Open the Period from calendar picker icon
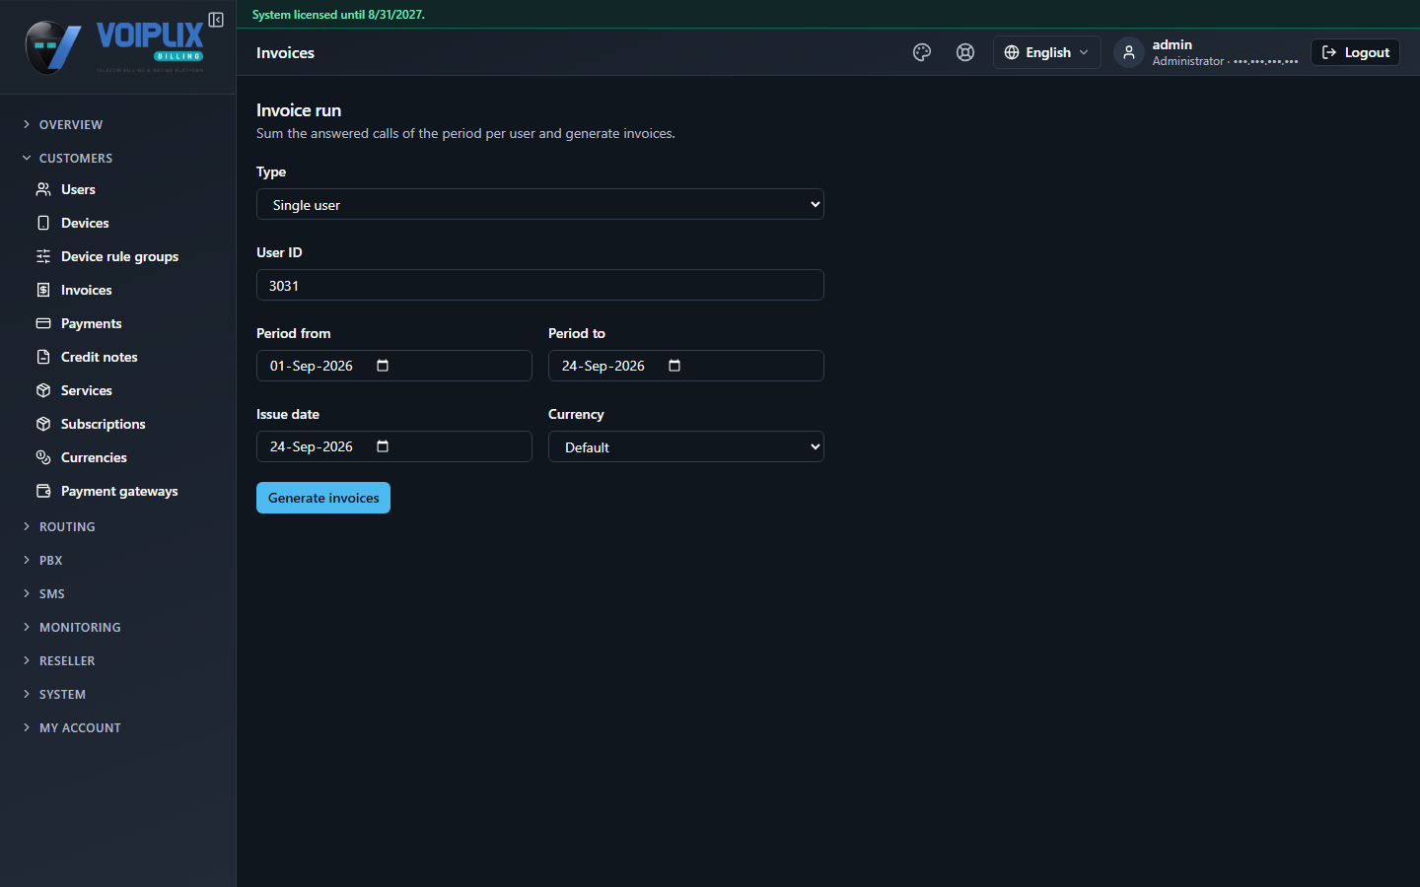This screenshot has width=1420, height=887. (x=383, y=366)
